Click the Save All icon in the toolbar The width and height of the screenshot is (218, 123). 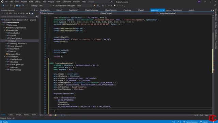click(x=19, y=5)
